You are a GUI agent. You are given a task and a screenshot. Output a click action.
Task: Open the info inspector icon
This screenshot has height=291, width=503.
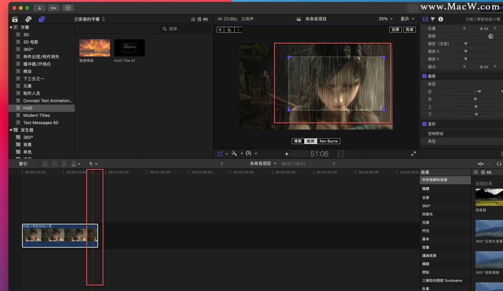tap(441, 19)
